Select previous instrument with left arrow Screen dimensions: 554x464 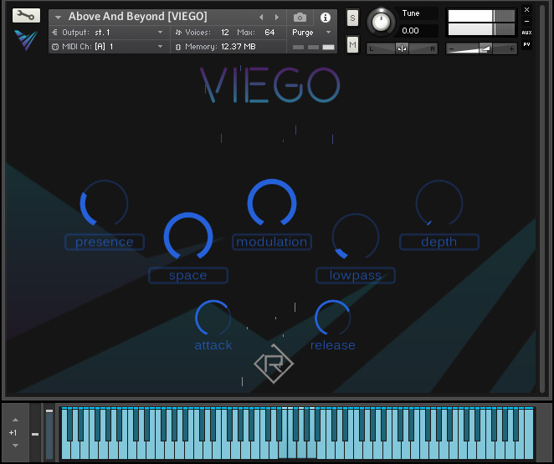point(261,17)
